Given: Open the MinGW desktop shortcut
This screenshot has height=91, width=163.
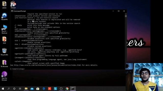Looking at the screenshot, I should pos(13,5).
